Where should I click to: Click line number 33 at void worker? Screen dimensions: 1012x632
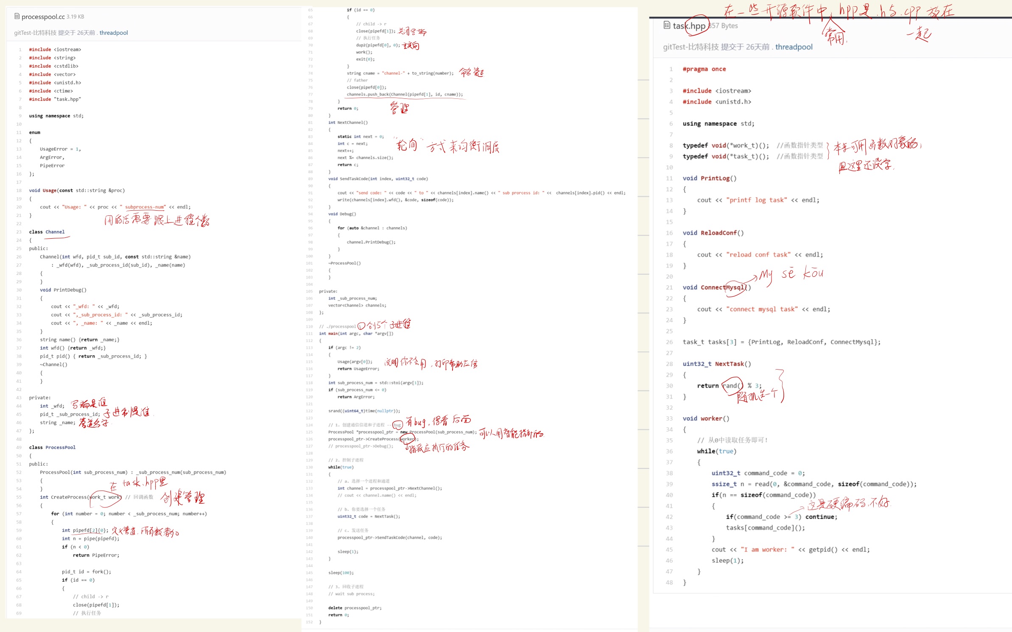click(669, 418)
